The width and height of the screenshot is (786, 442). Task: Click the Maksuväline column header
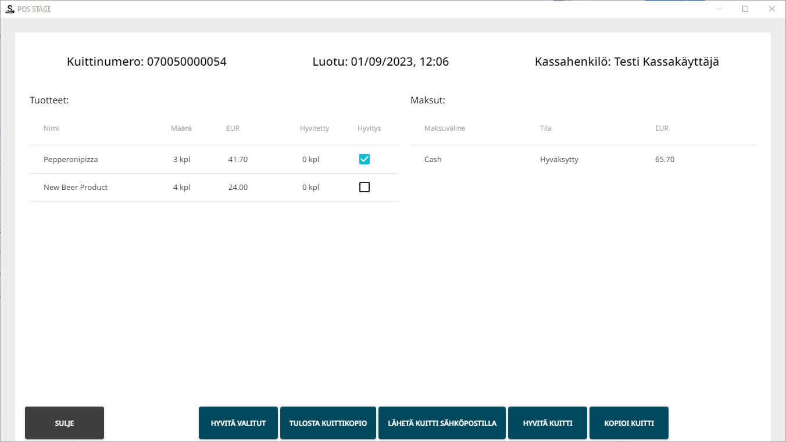click(444, 128)
